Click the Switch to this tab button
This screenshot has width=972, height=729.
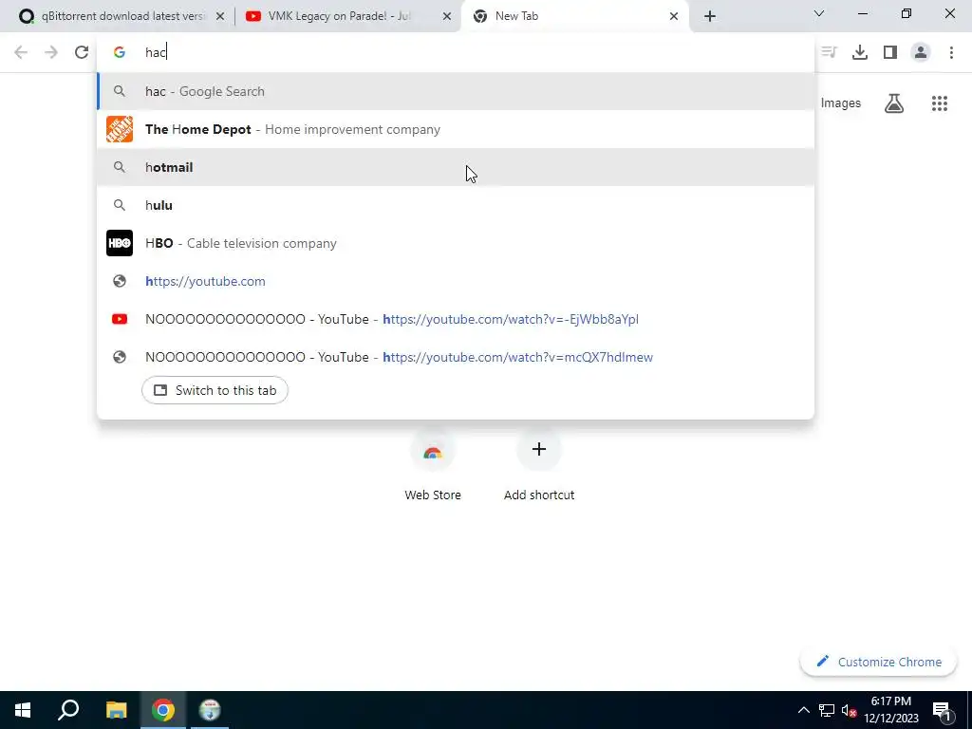tap(215, 390)
